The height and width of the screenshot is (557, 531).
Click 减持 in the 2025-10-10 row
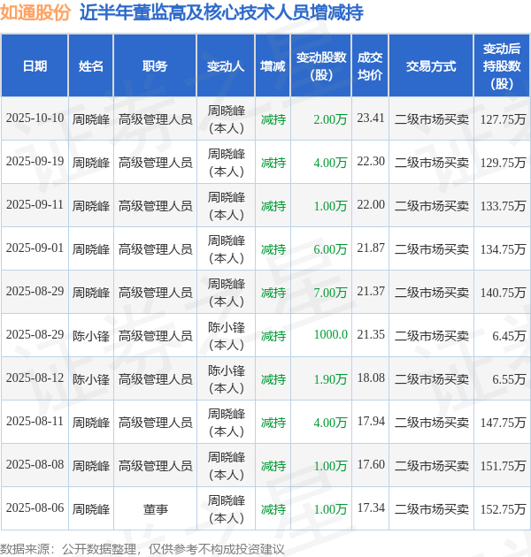pyautogui.click(x=273, y=119)
